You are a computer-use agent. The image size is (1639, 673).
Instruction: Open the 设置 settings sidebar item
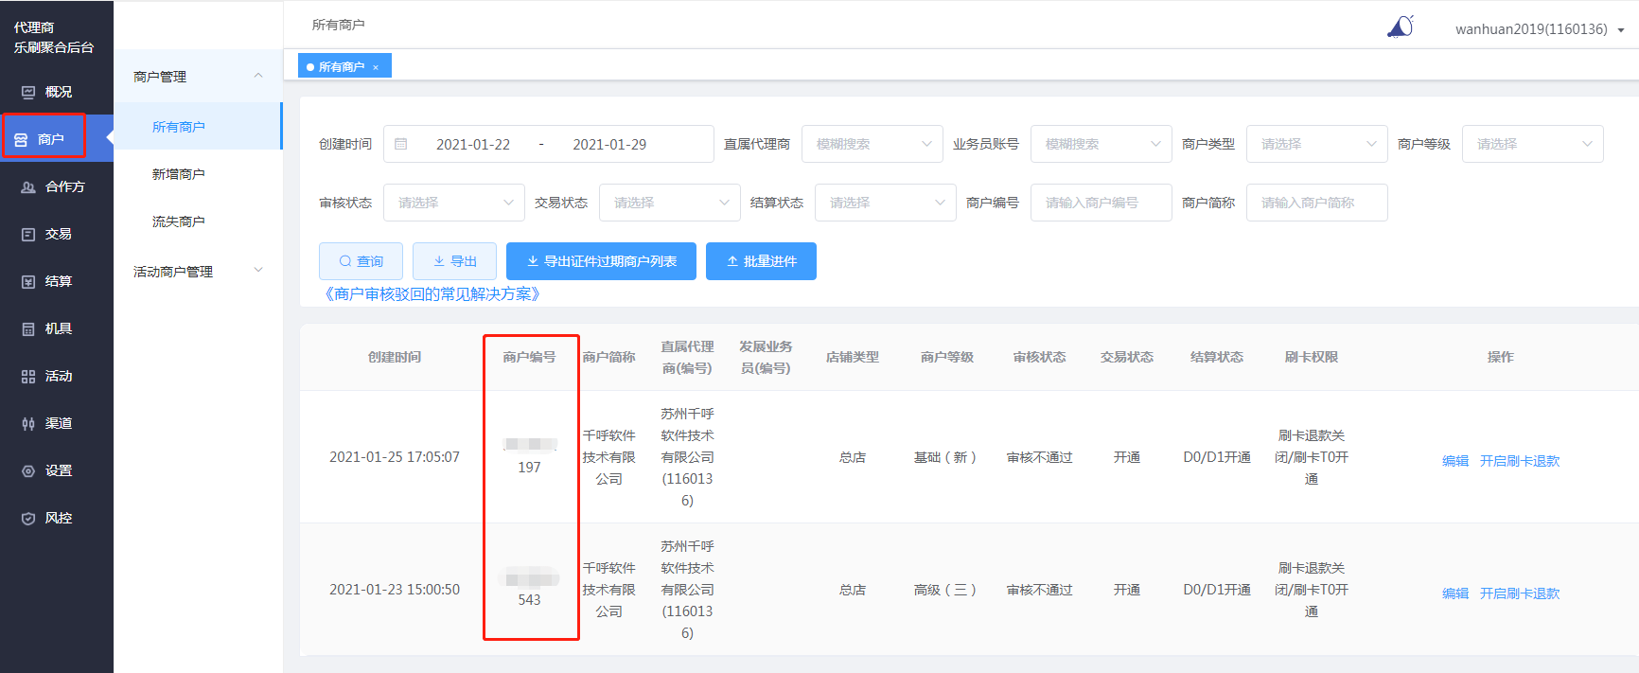pos(57,470)
